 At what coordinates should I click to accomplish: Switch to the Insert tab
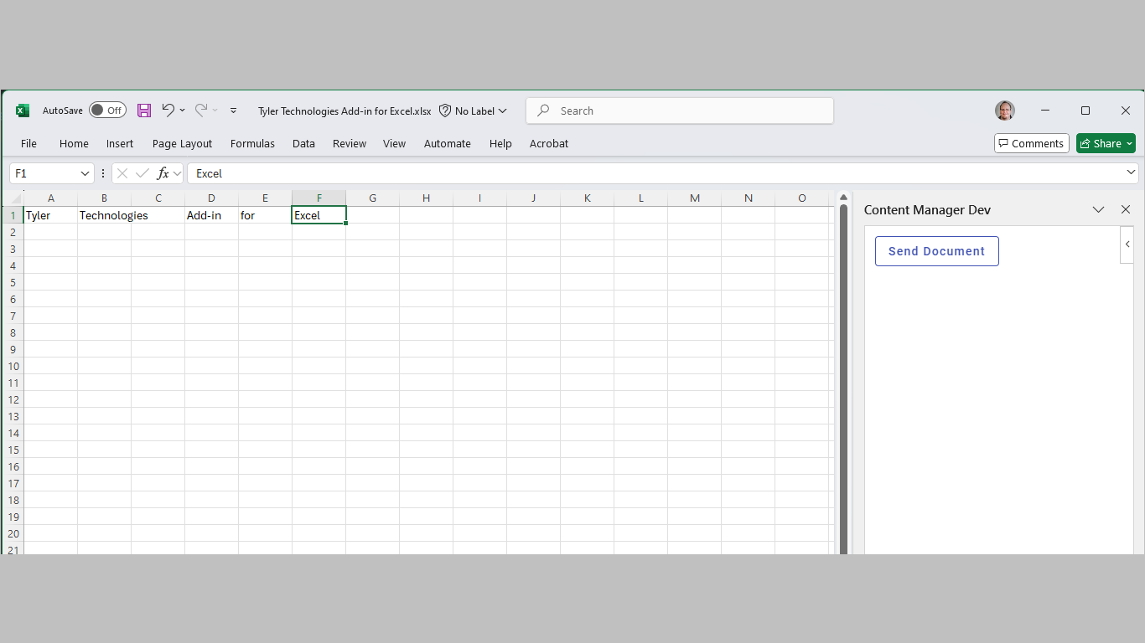click(120, 143)
